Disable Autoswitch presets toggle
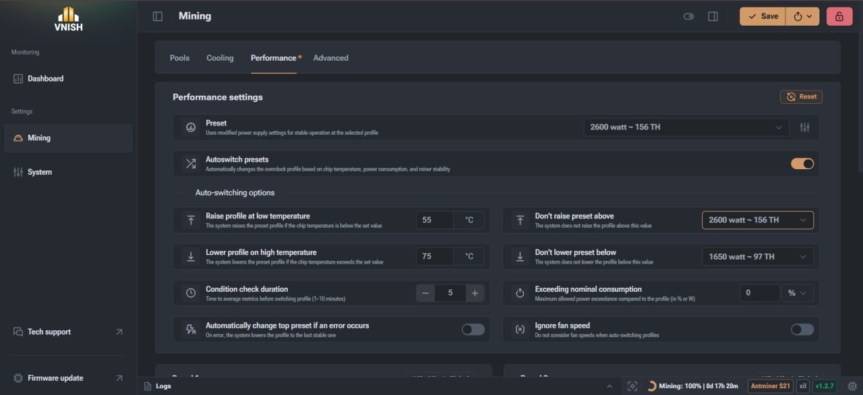The image size is (863, 395). (802, 164)
